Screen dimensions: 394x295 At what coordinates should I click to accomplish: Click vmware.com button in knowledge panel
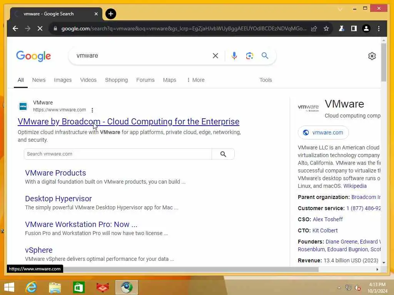[323, 133]
